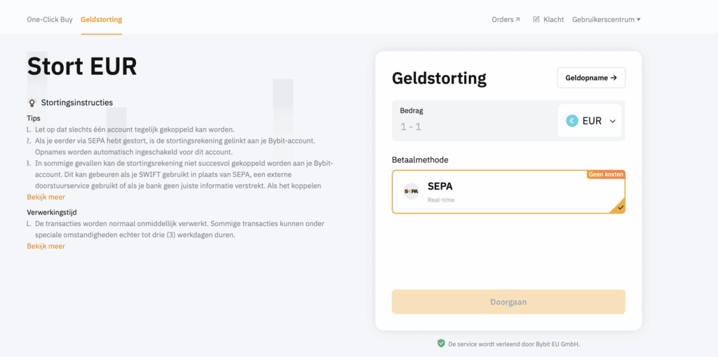This screenshot has height=357, width=718.
Task: Click the Geldopname button
Action: 590,78
